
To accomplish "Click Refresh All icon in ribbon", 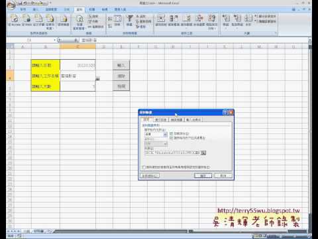I will click(x=79, y=22).
